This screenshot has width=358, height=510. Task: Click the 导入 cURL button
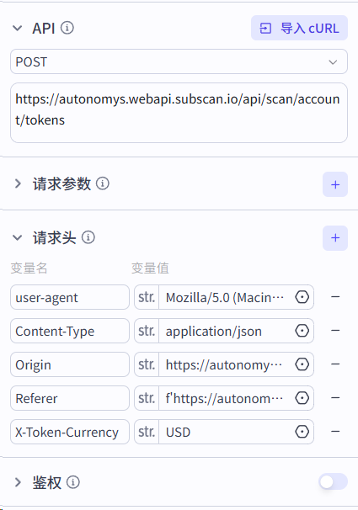click(299, 28)
